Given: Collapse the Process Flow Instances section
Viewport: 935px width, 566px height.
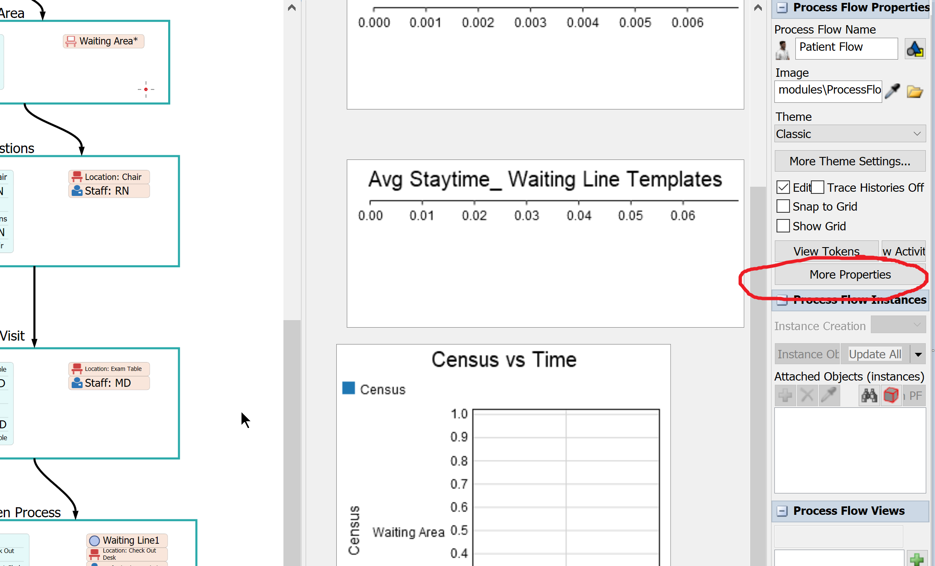Looking at the screenshot, I should tap(782, 300).
